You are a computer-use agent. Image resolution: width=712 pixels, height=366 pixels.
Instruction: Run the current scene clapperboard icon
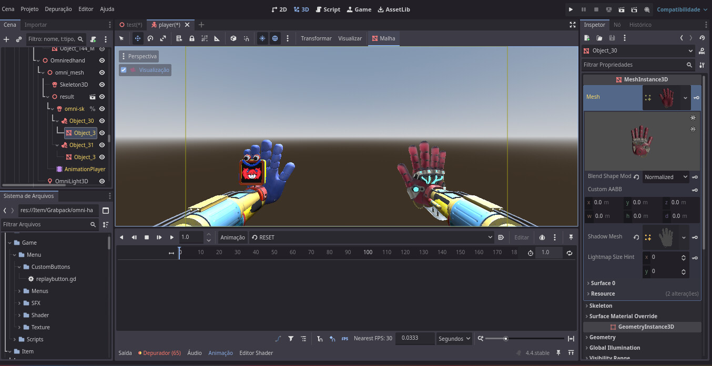point(622,9)
